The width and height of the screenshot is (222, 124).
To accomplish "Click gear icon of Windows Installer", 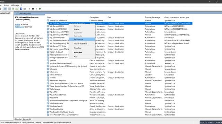I will point(48,103).
